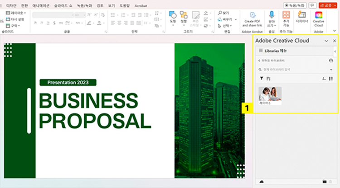Open the font name combo box
Image resolution: width=340 pixels, height=188 pixels.
click(53, 15)
